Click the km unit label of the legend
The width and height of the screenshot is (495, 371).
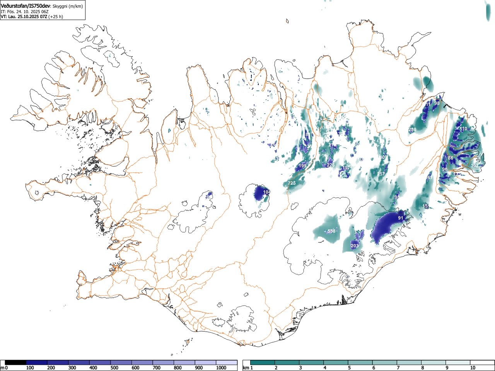tap(246, 368)
